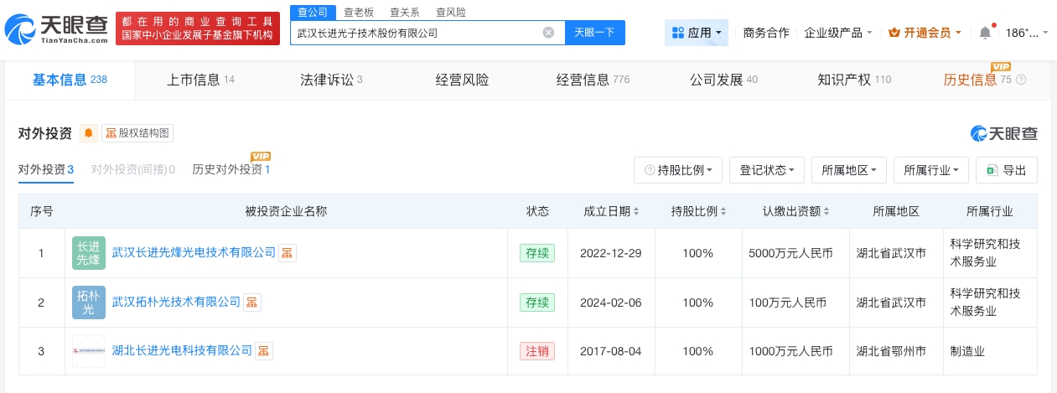
Task: Click the 2017-08-04 date cell
Action: pyautogui.click(x=611, y=351)
